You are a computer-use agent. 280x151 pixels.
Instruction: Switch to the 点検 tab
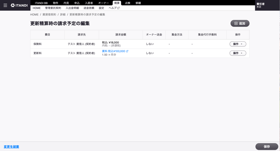(x=127, y=3)
